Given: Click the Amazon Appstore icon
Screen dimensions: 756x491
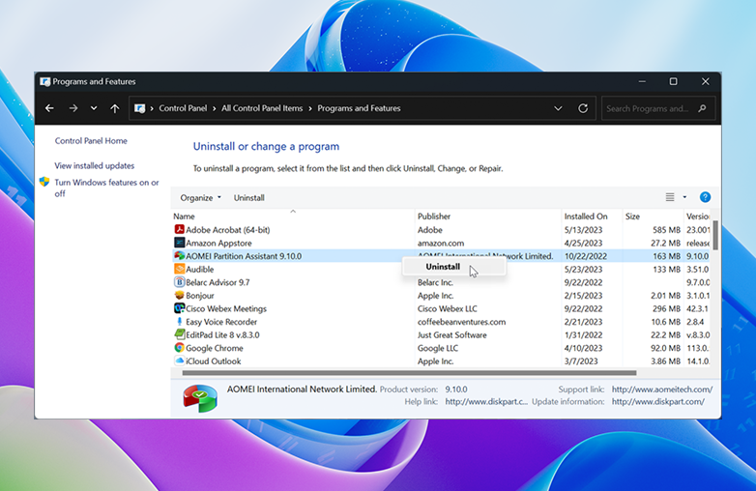Looking at the screenshot, I should pos(180,243).
